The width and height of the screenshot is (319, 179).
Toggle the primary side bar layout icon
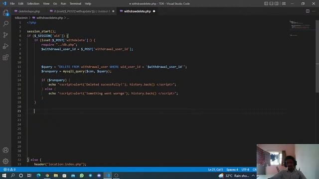point(266,3)
